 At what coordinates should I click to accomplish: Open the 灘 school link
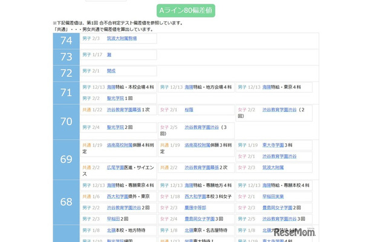[109, 55]
